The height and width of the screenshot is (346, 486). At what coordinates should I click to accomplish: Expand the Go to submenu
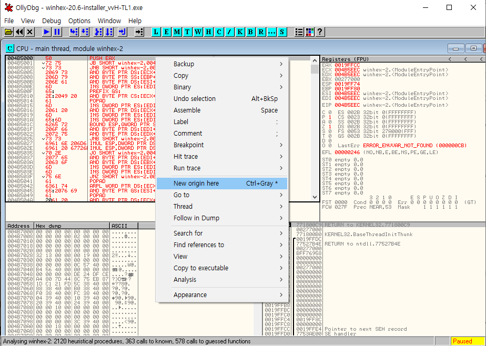222,195
